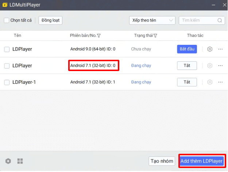Tick the "Chọn tất cả" checkbox
This screenshot has height=172, width=228.
point(7,20)
